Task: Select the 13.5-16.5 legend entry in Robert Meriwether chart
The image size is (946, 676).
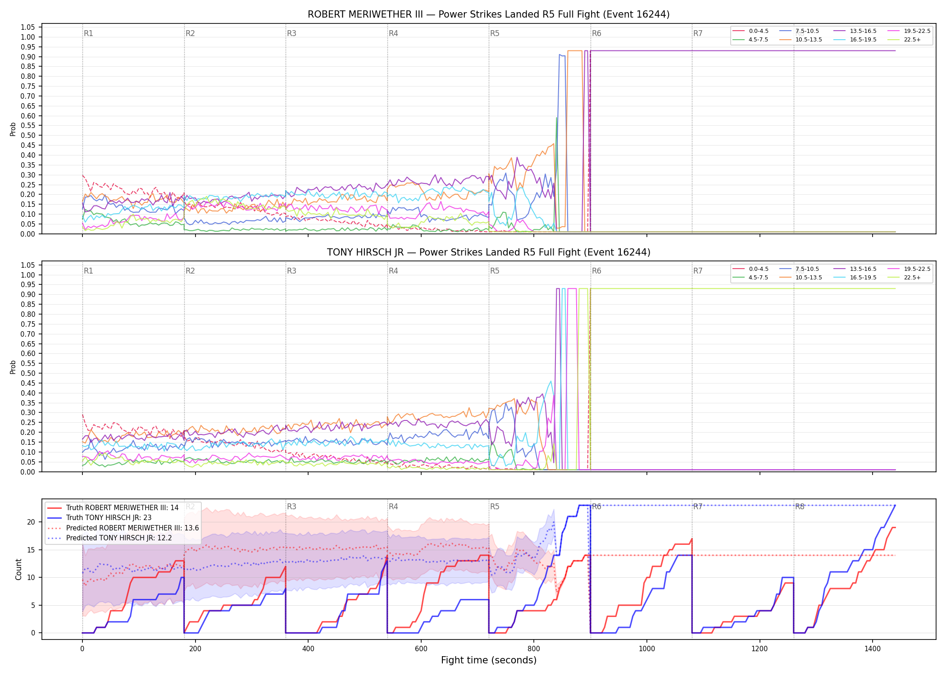Action: coord(855,31)
